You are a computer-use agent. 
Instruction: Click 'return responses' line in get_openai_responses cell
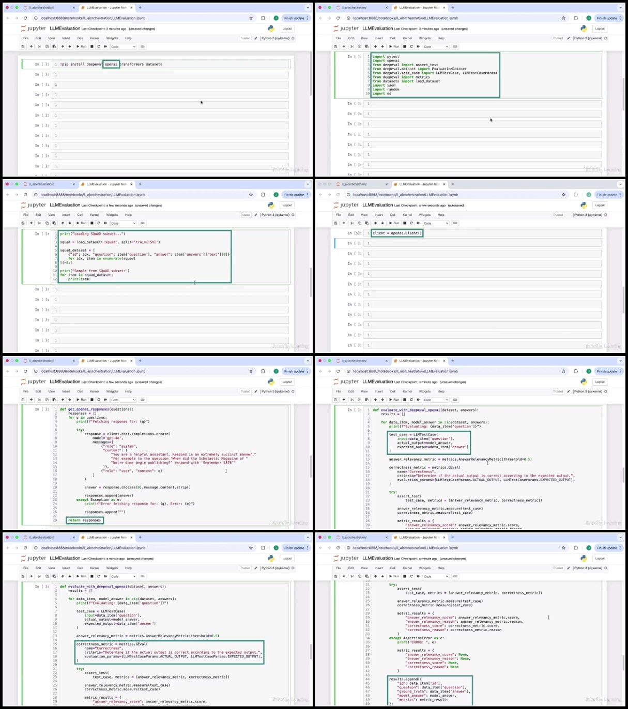click(85, 520)
